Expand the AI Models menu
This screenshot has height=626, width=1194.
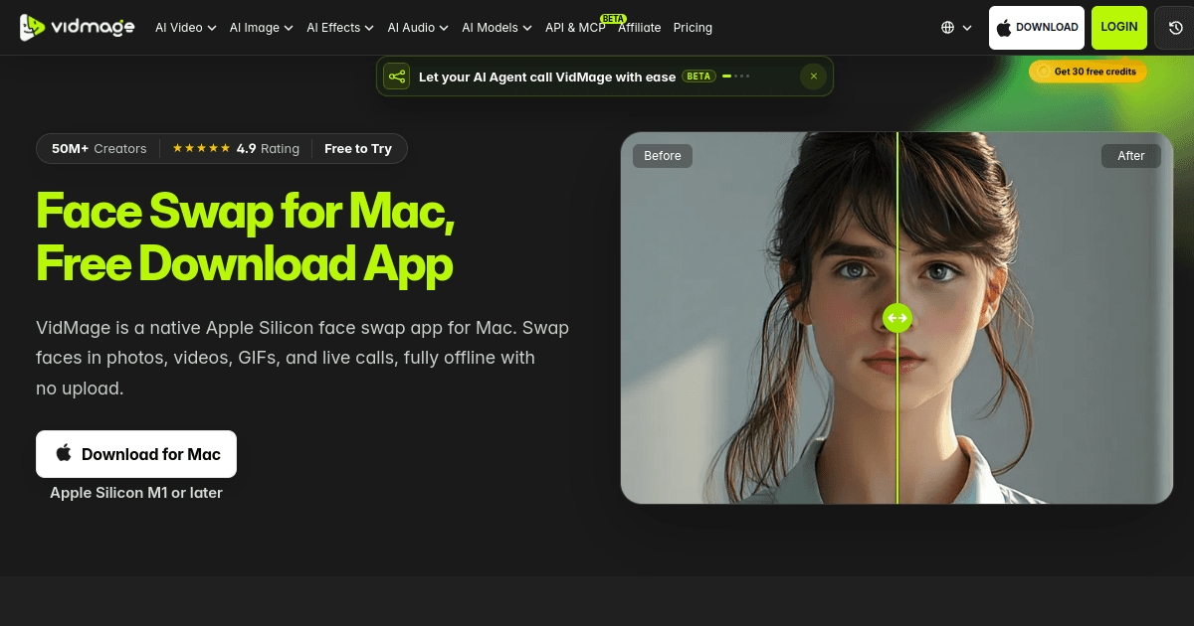pos(497,28)
